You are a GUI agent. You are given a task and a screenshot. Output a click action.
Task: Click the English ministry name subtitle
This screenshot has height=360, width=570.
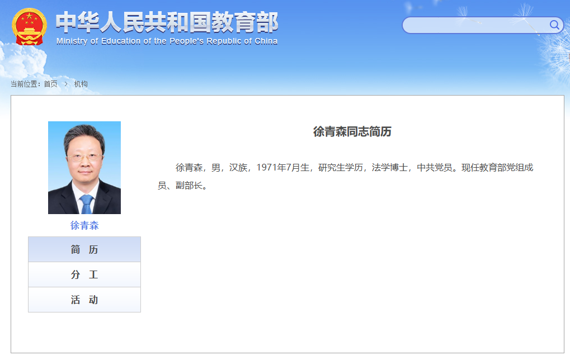[167, 41]
